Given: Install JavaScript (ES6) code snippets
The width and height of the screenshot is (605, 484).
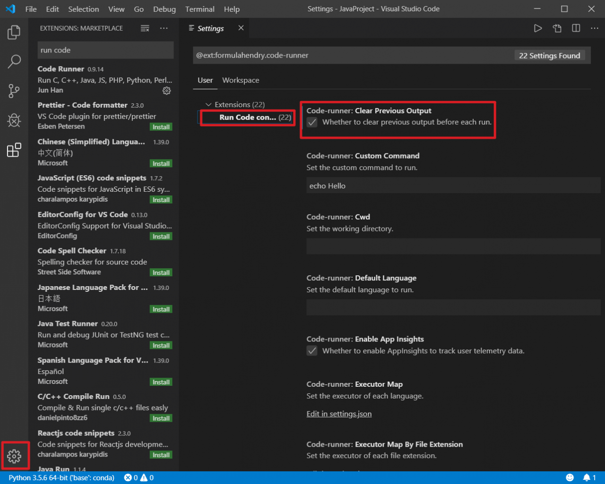Looking at the screenshot, I should (x=161, y=200).
